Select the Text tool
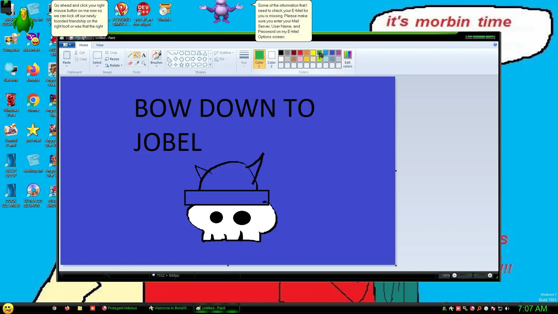 point(144,55)
